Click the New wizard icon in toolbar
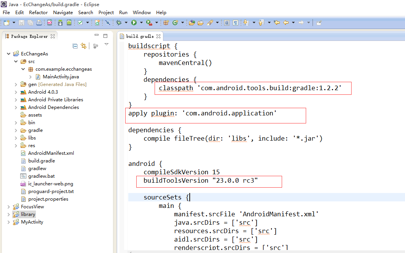 [6, 23]
